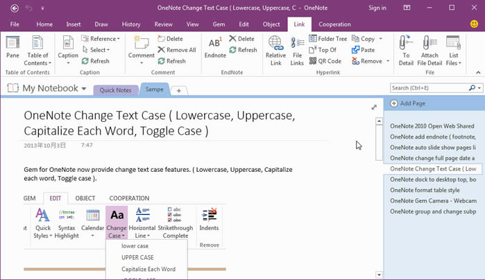Click the feedback smiley face icon
485x280 pixels.
475,24
